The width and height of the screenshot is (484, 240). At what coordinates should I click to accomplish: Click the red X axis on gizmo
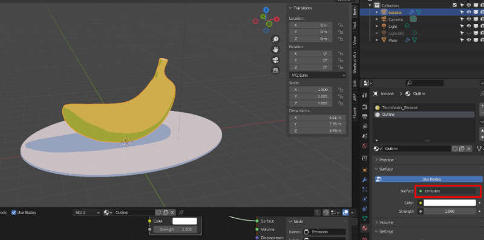pos(277,19)
